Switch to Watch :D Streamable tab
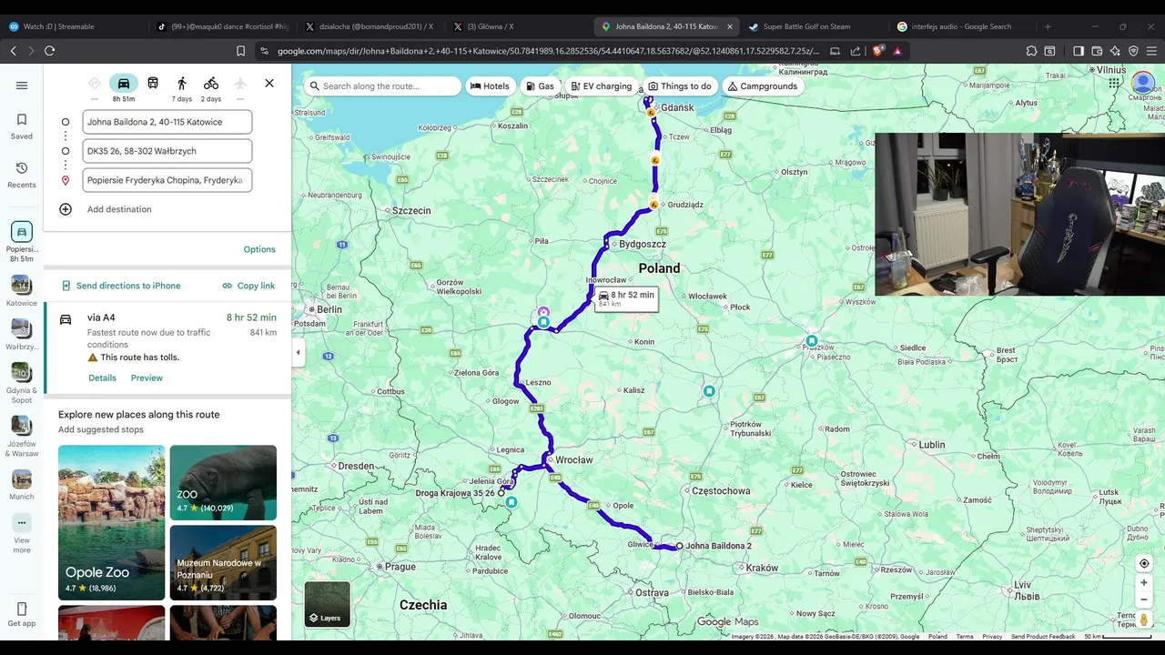The width and height of the screenshot is (1165, 655). coord(73,26)
